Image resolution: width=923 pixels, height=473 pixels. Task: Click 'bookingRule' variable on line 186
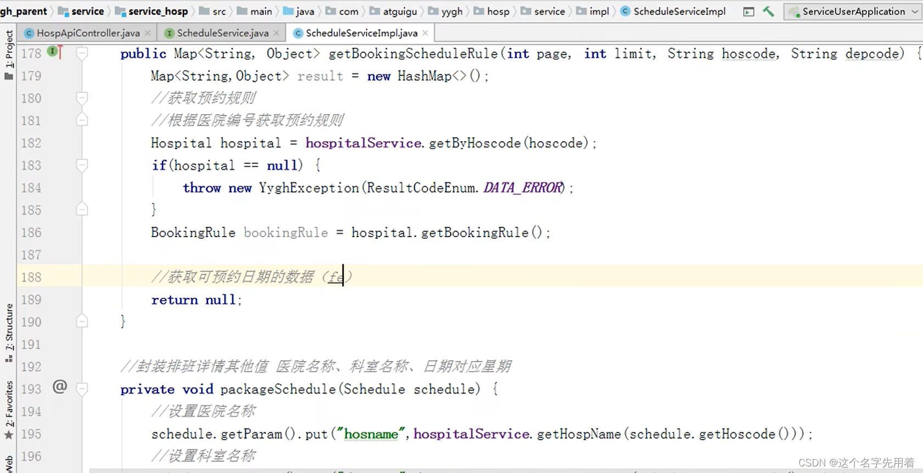[x=286, y=233]
